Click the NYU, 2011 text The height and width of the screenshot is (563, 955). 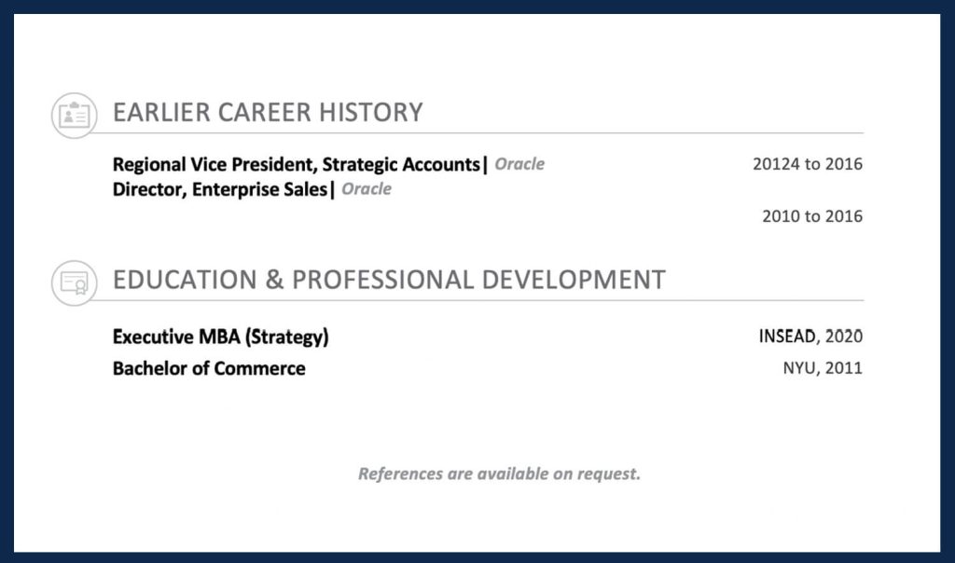823,368
